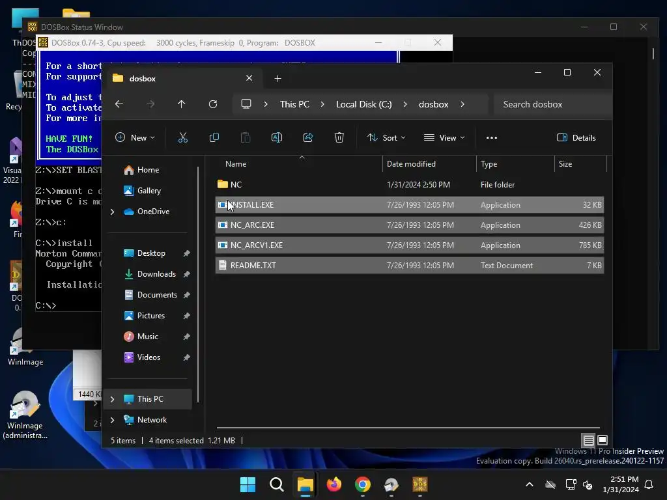Screen dimensions: 667x500
Task: Expand Network tree node
Action: pyautogui.click(x=112, y=420)
